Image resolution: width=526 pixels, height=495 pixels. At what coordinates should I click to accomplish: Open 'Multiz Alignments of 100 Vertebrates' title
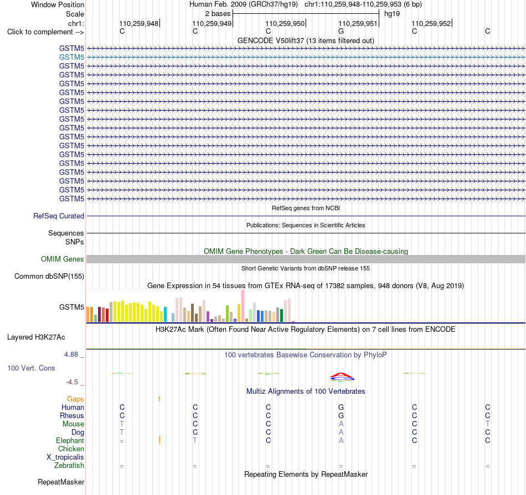click(x=306, y=391)
